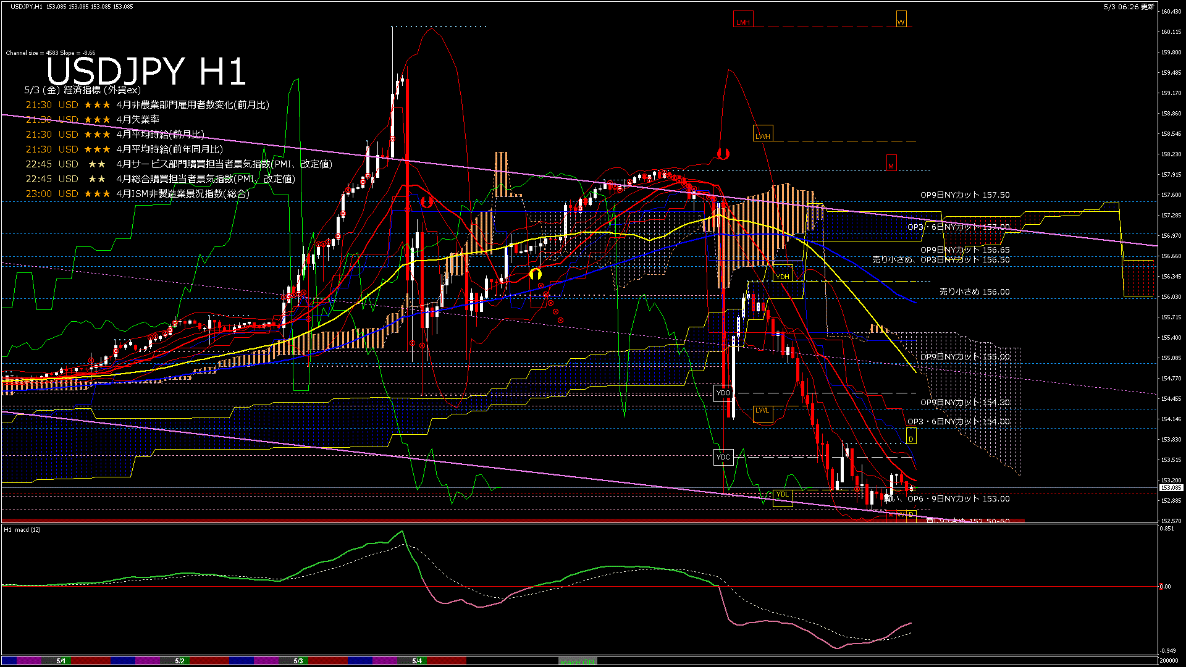Click the 5/3 date marker on timeline
Image resolution: width=1186 pixels, height=667 pixels.
click(298, 661)
